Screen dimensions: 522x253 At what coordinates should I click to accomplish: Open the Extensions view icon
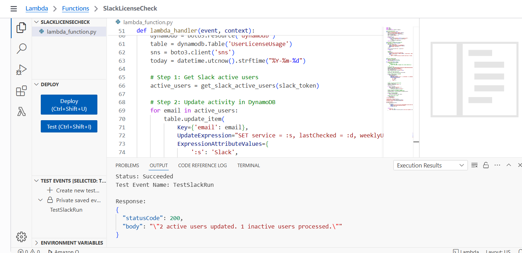21,91
